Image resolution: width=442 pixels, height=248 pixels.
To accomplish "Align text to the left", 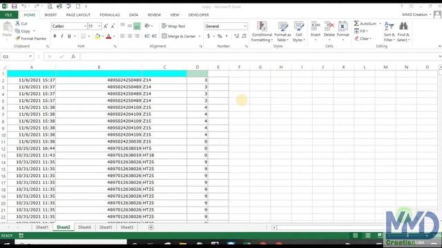I will click(x=123, y=36).
